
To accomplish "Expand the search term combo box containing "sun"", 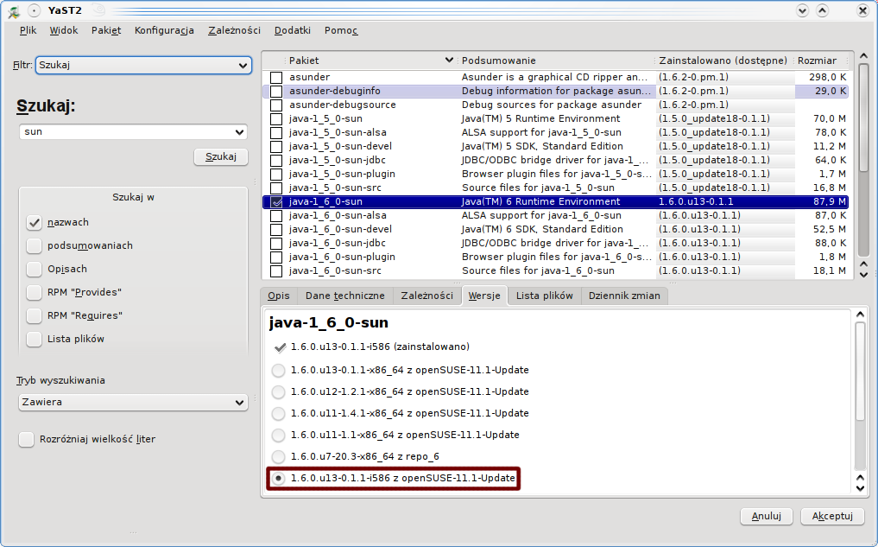I will click(239, 132).
